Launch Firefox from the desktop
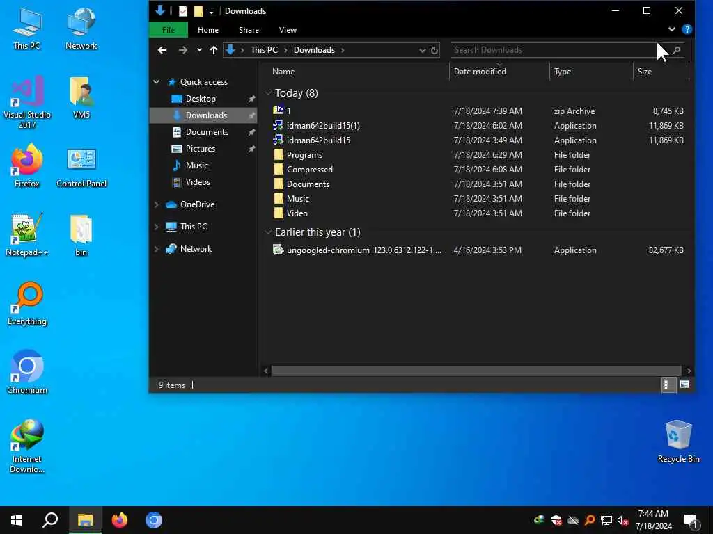 27,165
